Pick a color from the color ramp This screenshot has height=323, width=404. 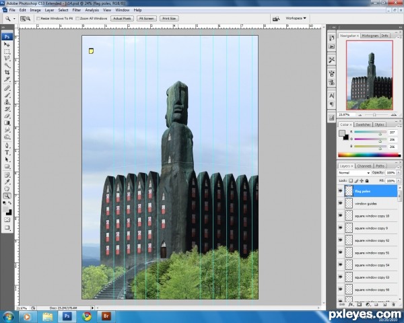coord(369,155)
